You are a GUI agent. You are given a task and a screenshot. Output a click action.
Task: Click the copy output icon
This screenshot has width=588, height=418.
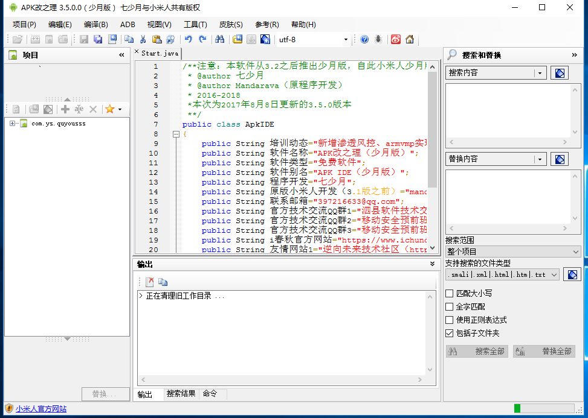coord(163,282)
